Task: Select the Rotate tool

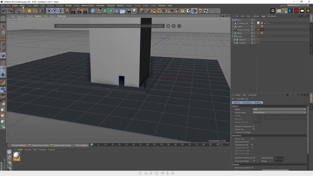Action: pos(35,11)
